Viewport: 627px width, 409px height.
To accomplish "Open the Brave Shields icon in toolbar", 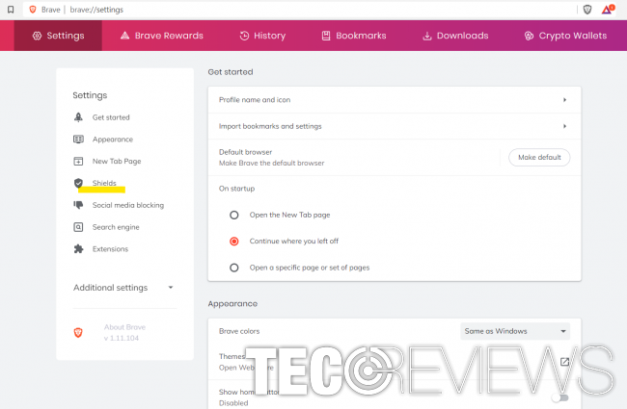I will [587, 10].
